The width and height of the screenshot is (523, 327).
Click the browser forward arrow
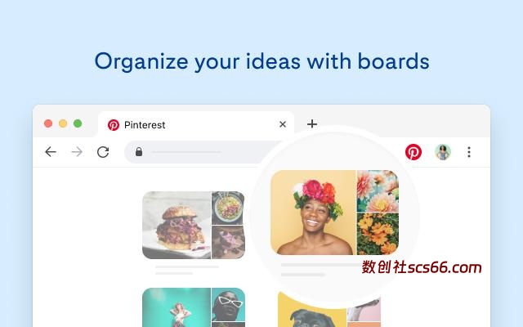[x=77, y=152]
